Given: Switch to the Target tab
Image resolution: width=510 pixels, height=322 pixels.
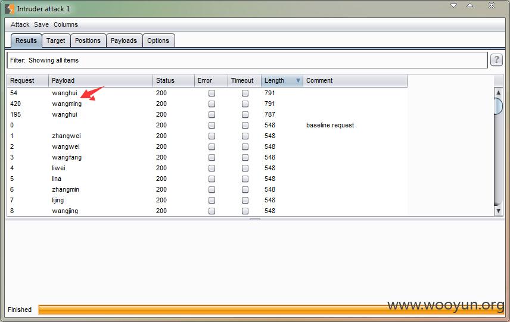Looking at the screenshot, I should click(55, 40).
